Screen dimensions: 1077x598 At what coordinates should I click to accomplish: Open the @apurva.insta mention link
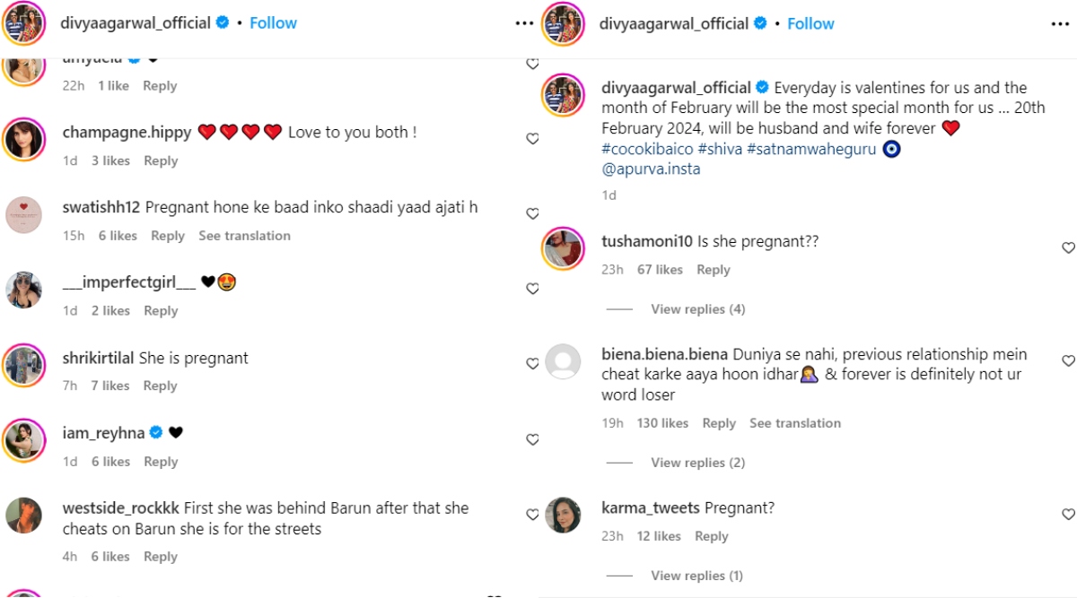tap(651, 169)
